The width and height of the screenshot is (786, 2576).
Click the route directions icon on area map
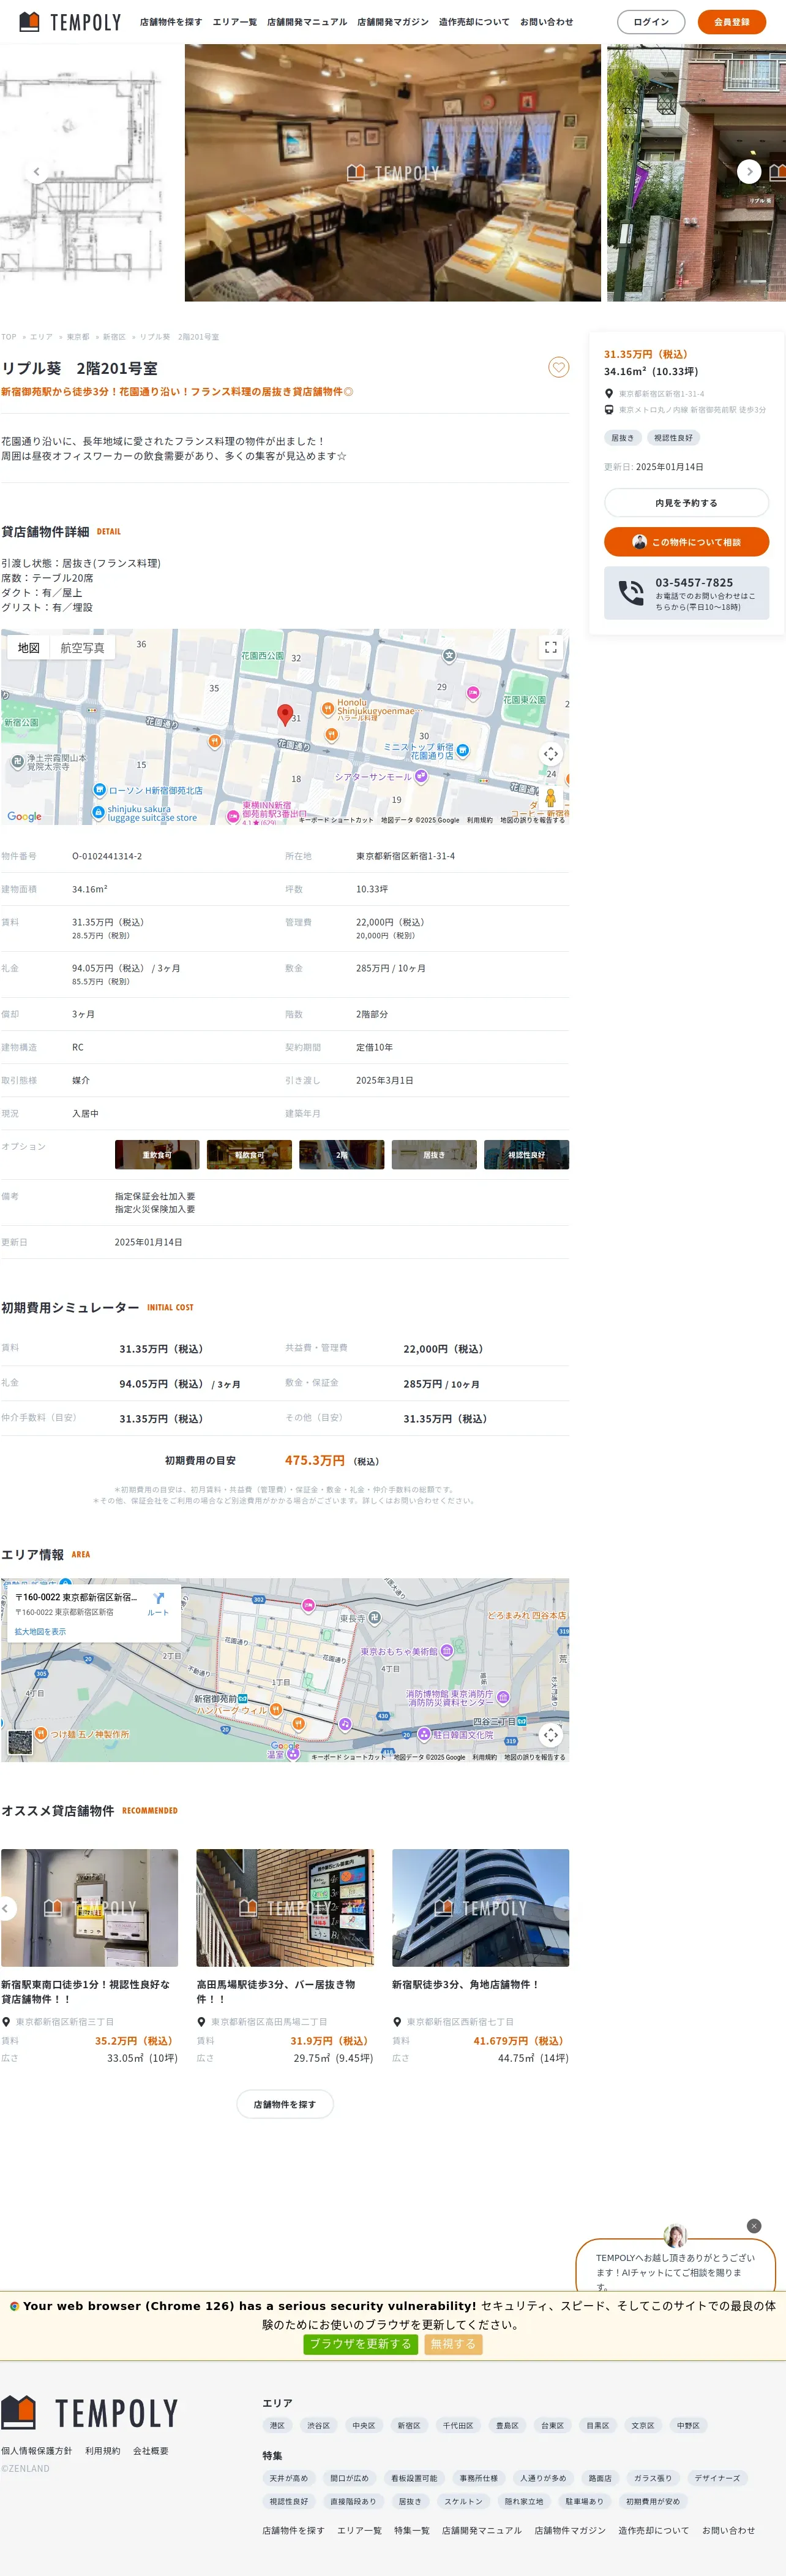click(158, 1602)
